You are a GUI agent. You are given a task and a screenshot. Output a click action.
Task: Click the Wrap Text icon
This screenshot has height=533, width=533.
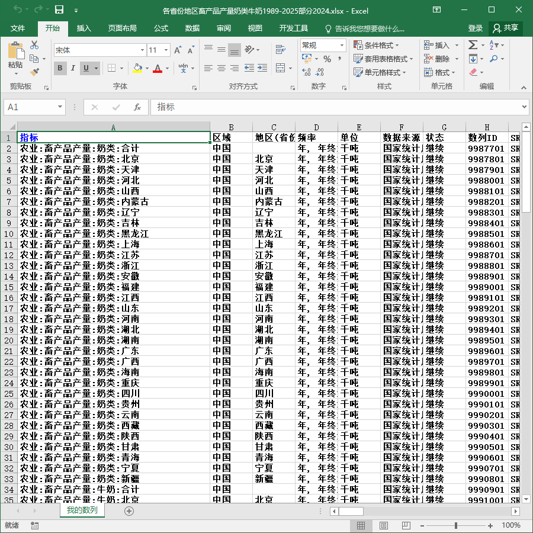pos(281,50)
